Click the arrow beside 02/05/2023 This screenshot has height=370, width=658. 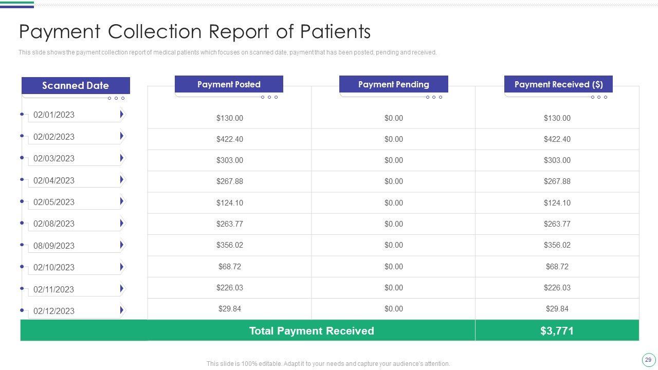[x=122, y=201]
